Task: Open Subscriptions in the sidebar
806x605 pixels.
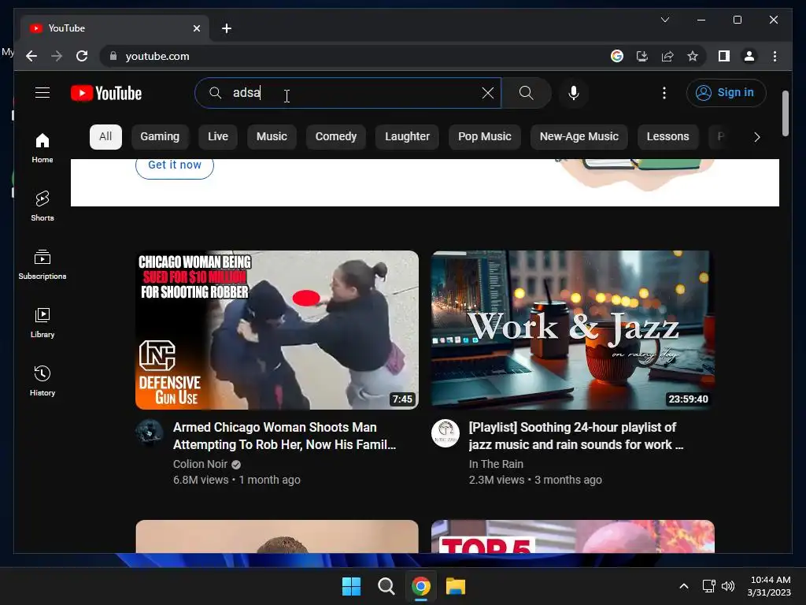Action: [x=43, y=265]
